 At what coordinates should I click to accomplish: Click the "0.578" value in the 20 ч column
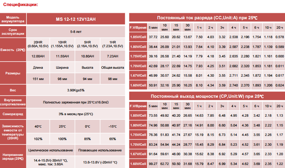pos(280,37)
